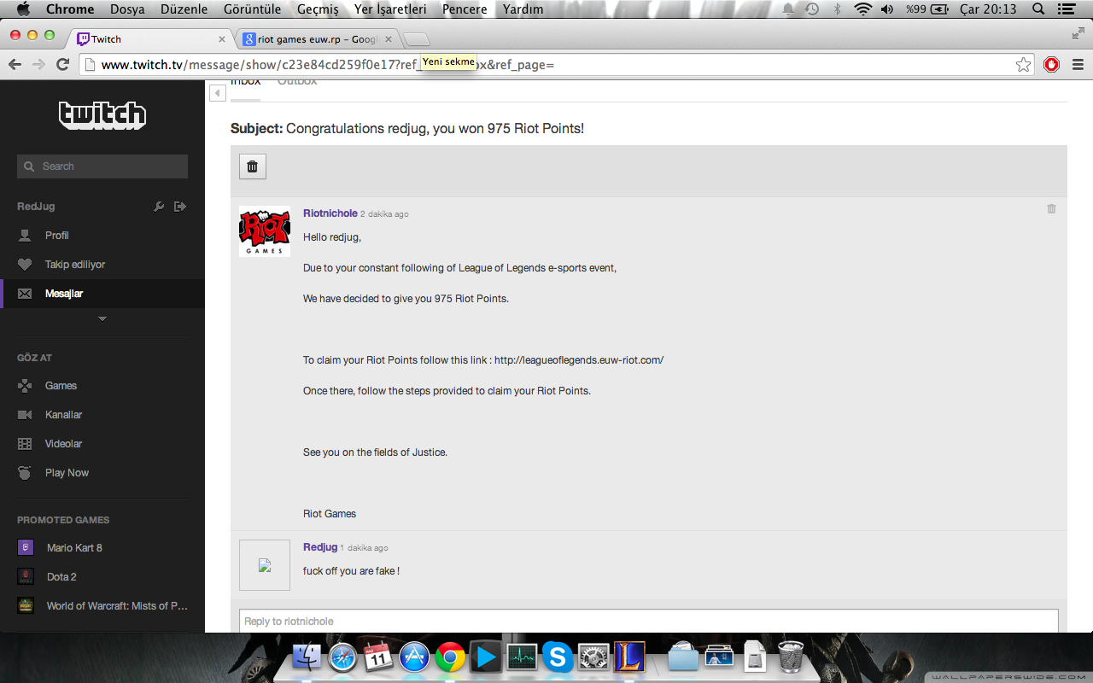Expand the sidebar menu down arrow
Screen dimensions: 1093x683
102,319
